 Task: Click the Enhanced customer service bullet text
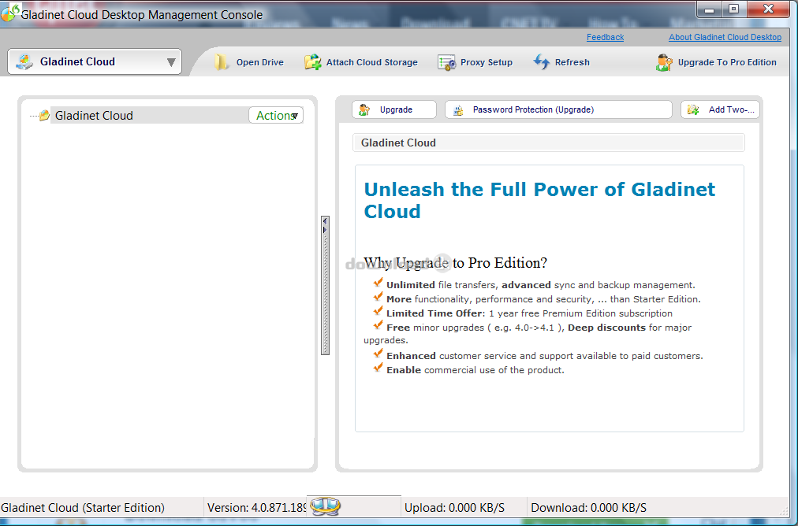[545, 356]
